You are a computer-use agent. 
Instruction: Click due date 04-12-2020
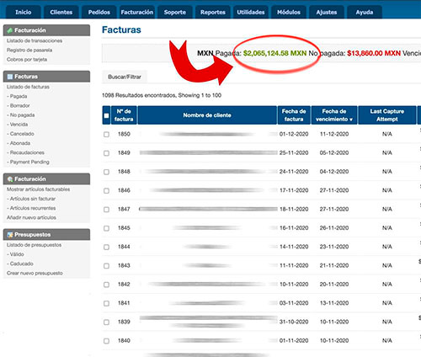[334, 172]
